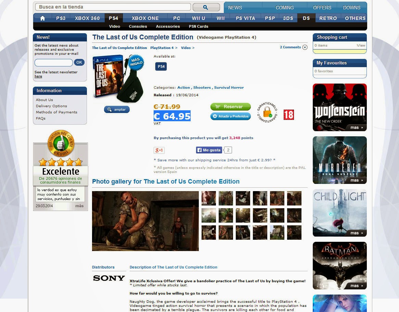Click the eKomi más link
Image resolution: width=399 pixels, height=312 pixels.
[x=79, y=206]
